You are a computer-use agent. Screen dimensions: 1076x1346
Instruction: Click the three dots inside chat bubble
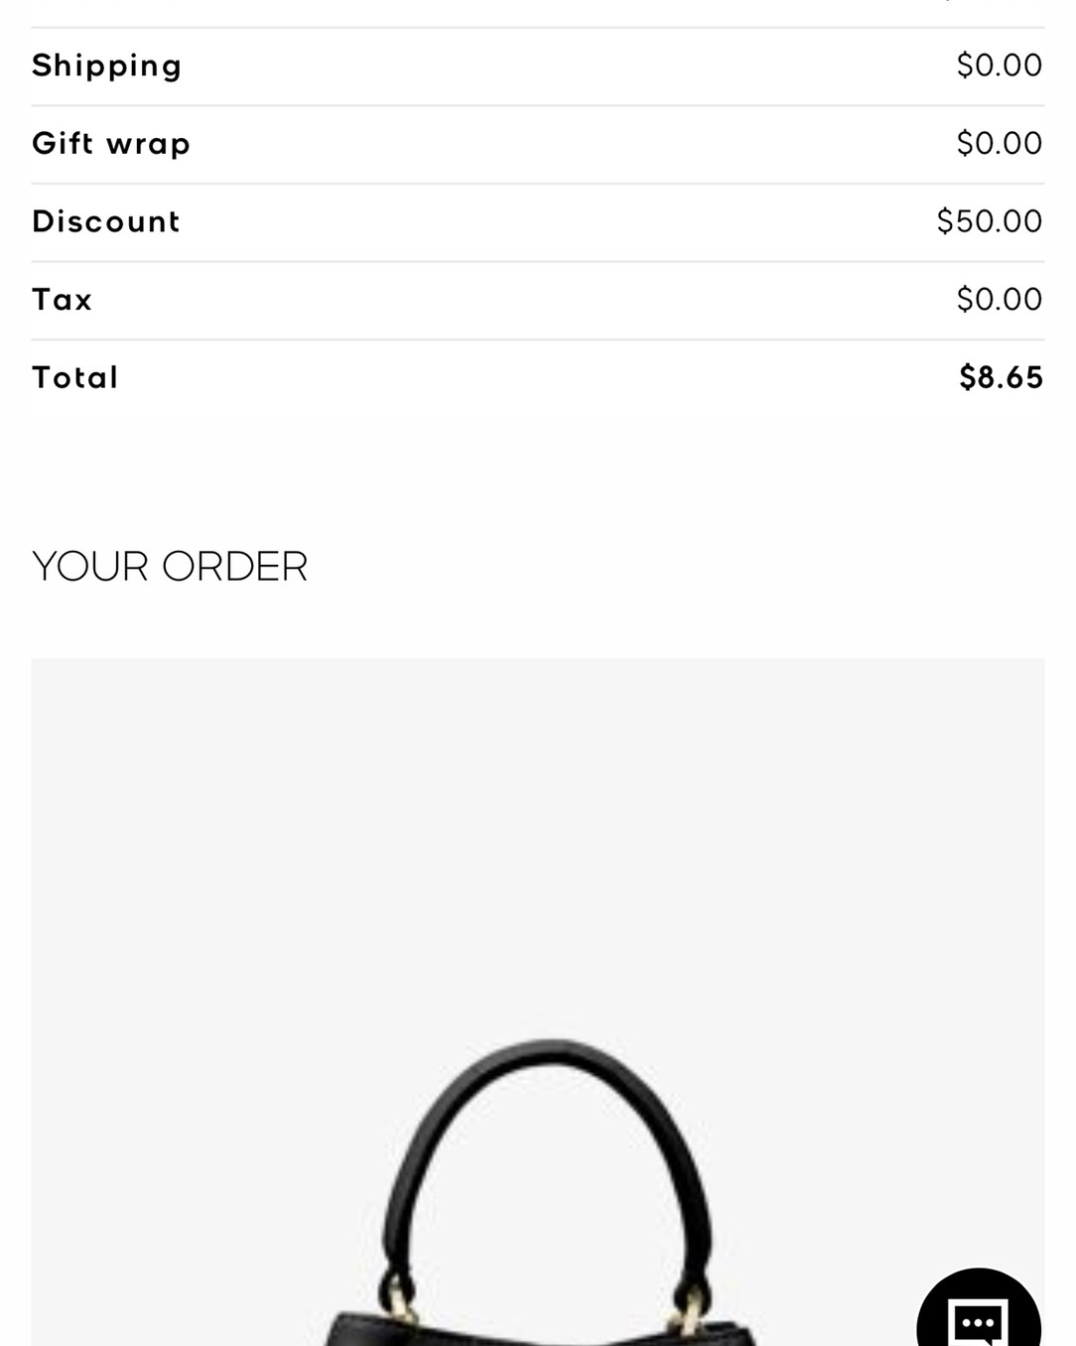pos(979,1322)
